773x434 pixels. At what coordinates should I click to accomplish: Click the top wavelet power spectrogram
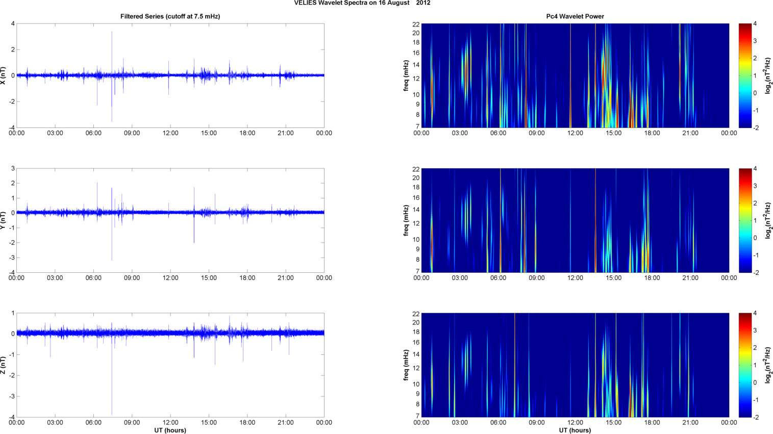575,75
